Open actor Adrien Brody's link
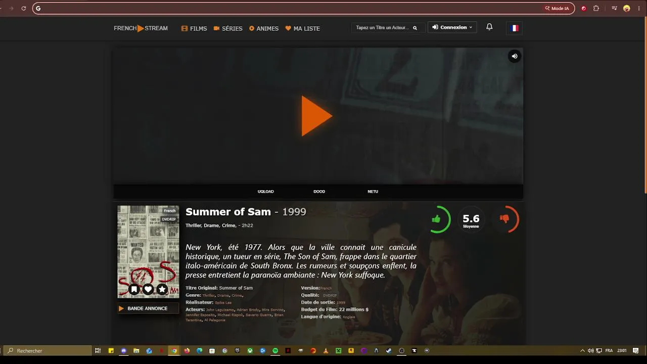 [x=248, y=309]
